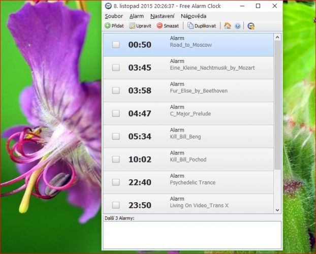Open the home page house icon

pyautogui.click(x=228, y=26)
